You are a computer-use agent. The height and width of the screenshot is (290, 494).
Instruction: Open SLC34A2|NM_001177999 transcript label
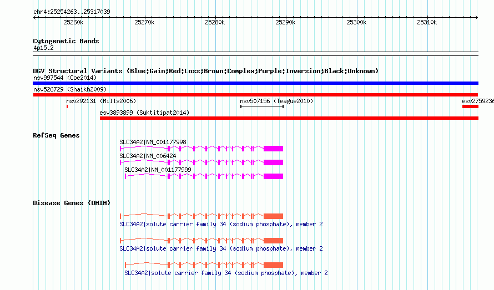point(158,170)
